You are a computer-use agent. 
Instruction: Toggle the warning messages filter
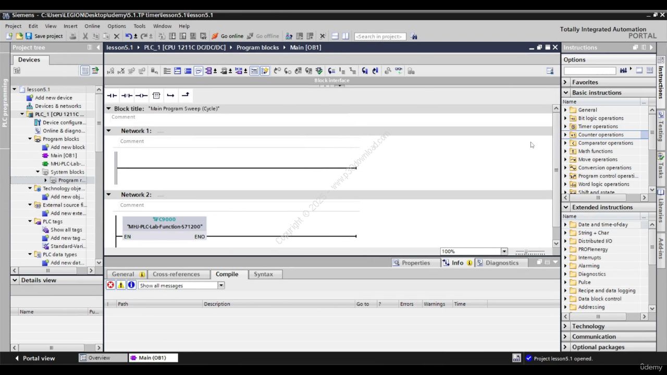tap(121, 285)
